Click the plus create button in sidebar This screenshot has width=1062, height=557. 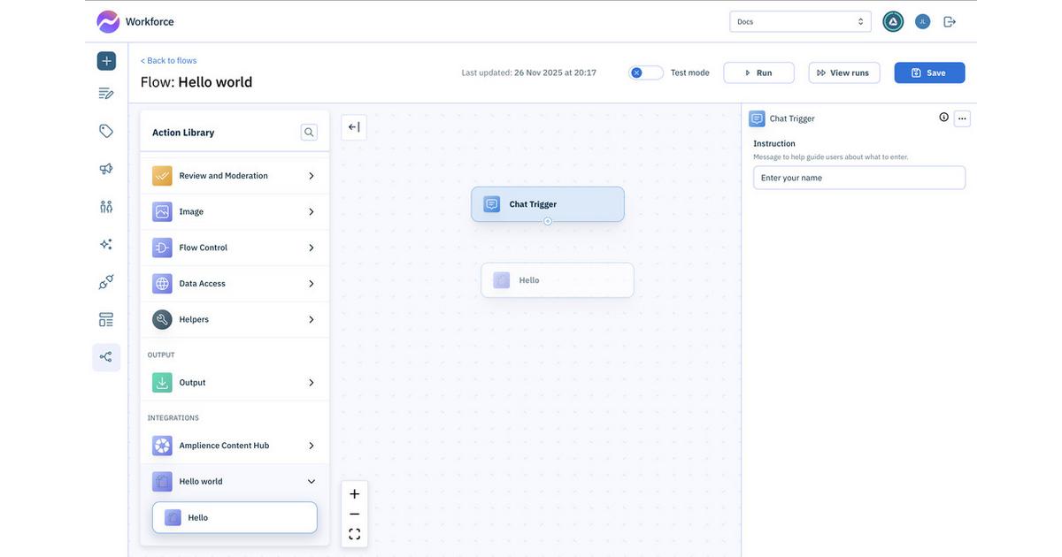point(106,61)
